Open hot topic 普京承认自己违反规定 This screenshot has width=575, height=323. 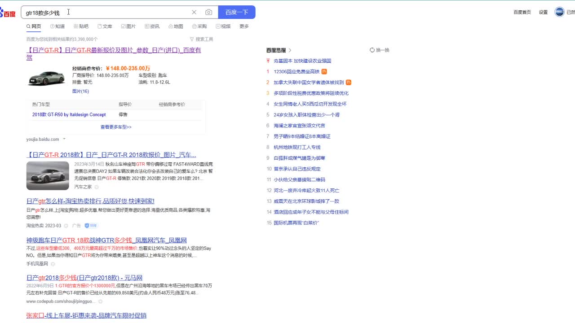[297, 169]
